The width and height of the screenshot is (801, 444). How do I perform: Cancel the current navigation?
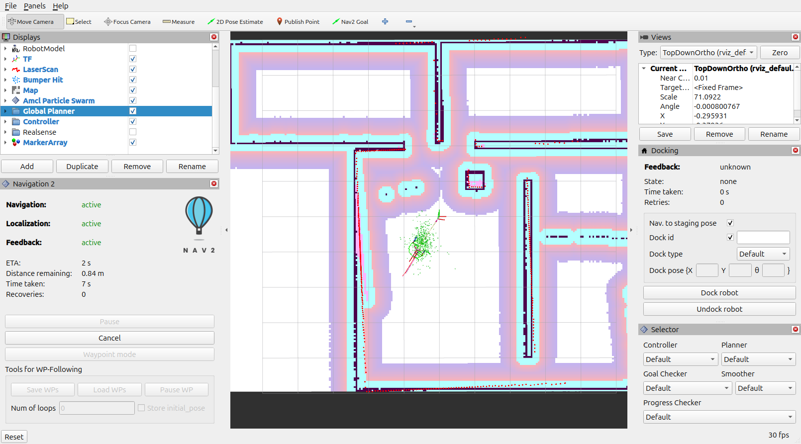point(109,338)
